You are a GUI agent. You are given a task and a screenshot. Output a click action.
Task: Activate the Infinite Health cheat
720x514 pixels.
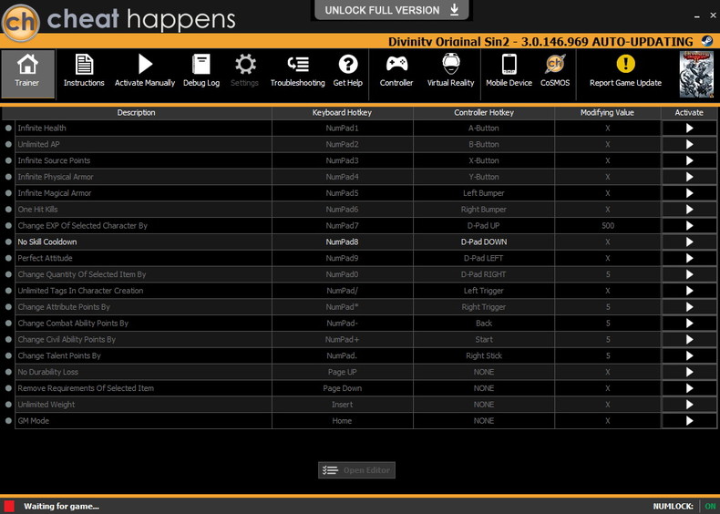[x=689, y=128]
